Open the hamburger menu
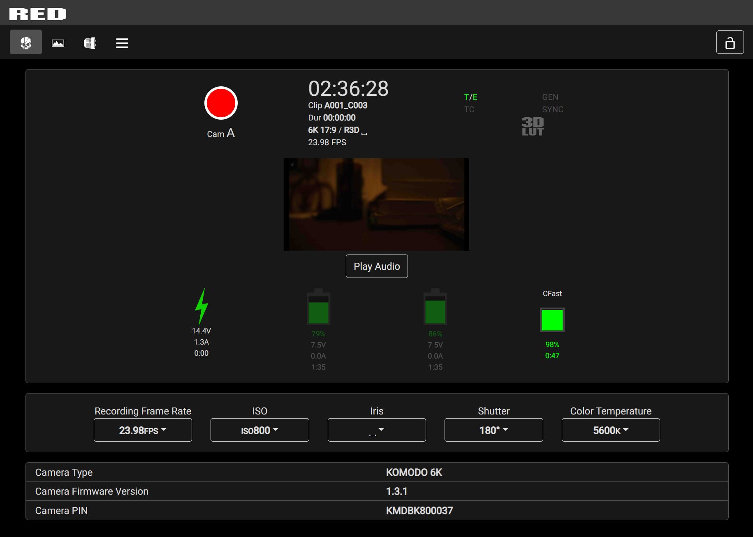 coord(122,43)
